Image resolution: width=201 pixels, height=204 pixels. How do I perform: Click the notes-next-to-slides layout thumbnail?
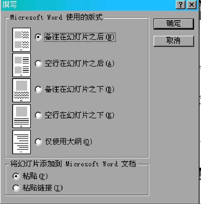[x=21, y=40]
